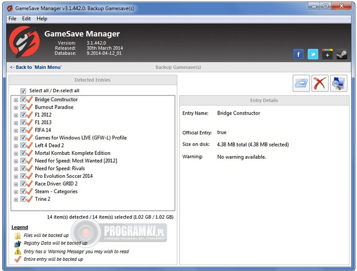The width and height of the screenshot is (357, 271).
Task: Open the Twitter page icon
Action: pyautogui.click(x=313, y=54)
